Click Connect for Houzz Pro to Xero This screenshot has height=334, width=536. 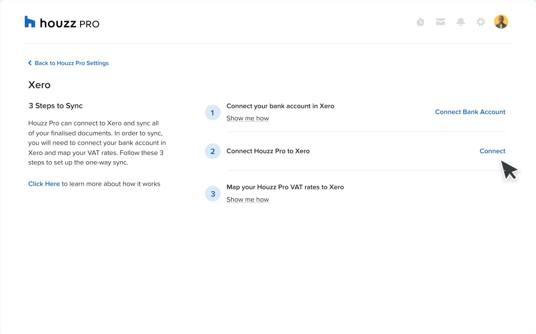[x=492, y=151]
